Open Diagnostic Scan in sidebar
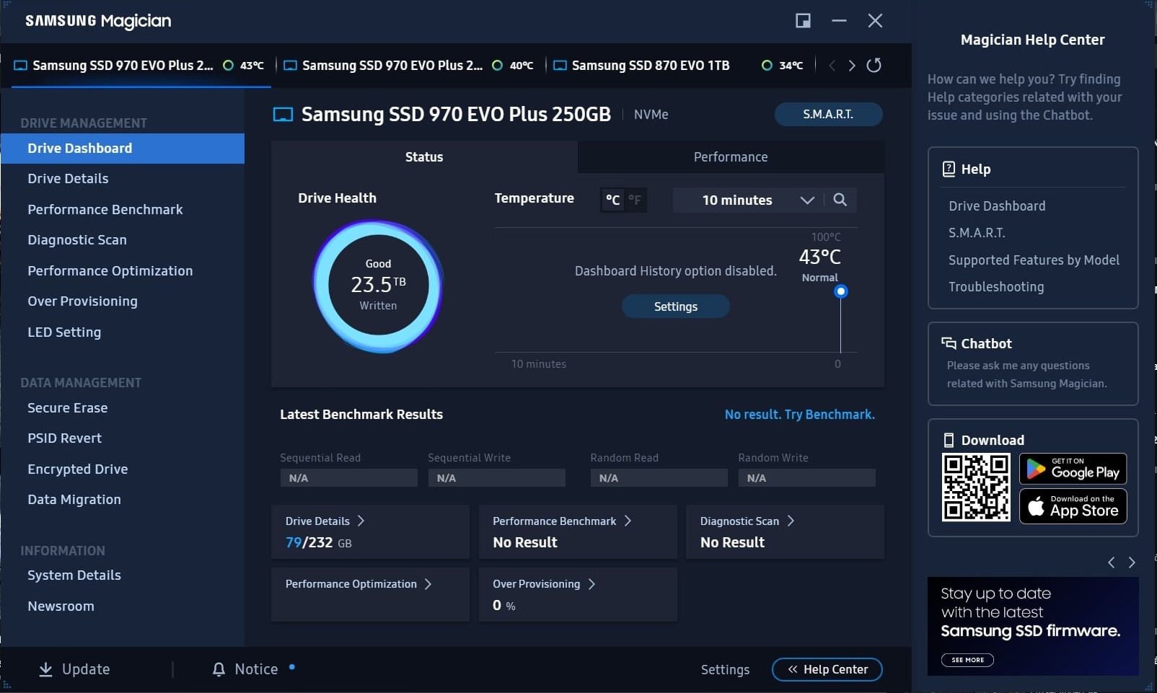Image resolution: width=1157 pixels, height=693 pixels. (77, 240)
